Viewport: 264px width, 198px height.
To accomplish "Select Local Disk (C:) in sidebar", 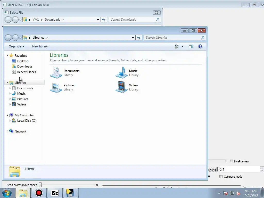I will coord(27,121).
